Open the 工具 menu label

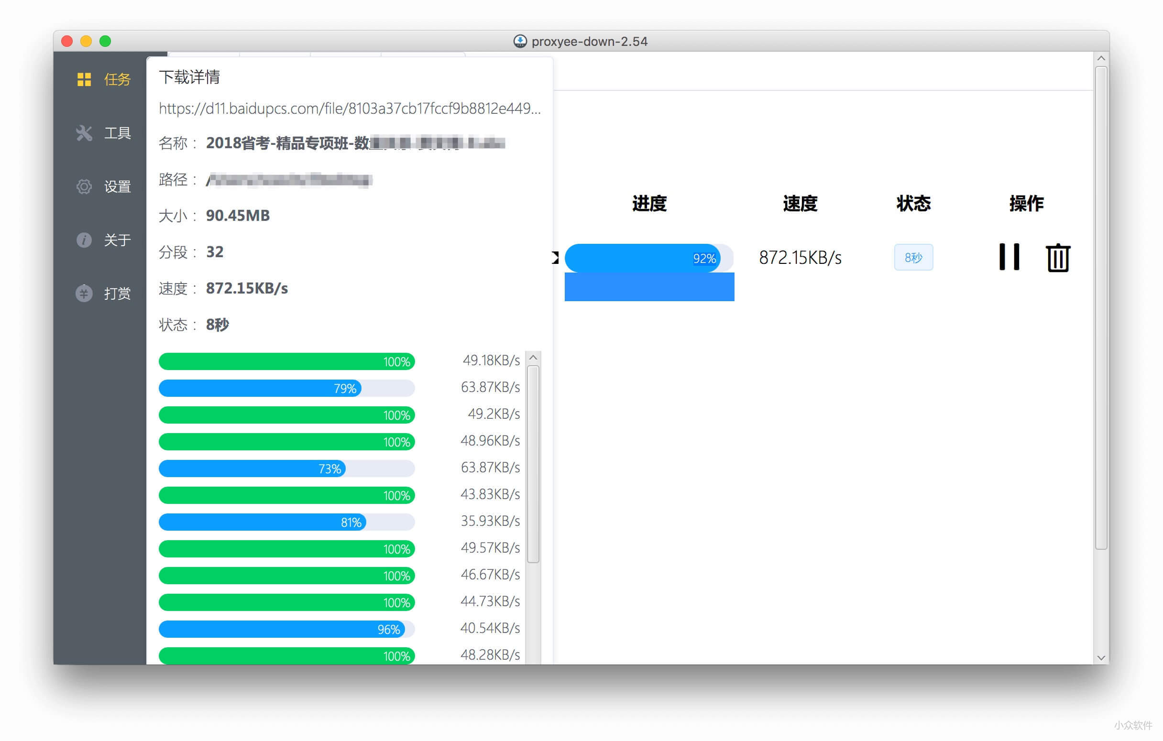coord(117,133)
